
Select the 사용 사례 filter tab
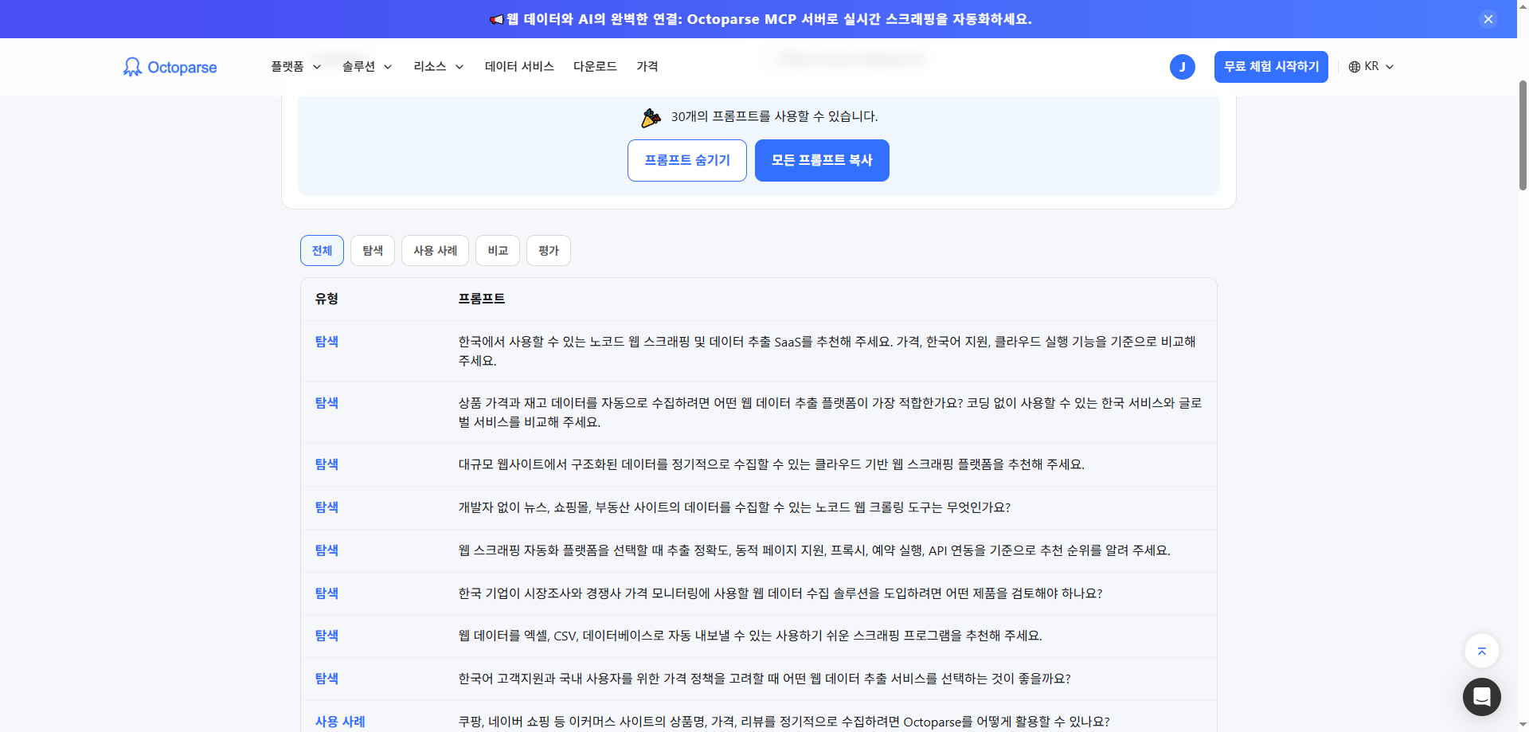(435, 250)
